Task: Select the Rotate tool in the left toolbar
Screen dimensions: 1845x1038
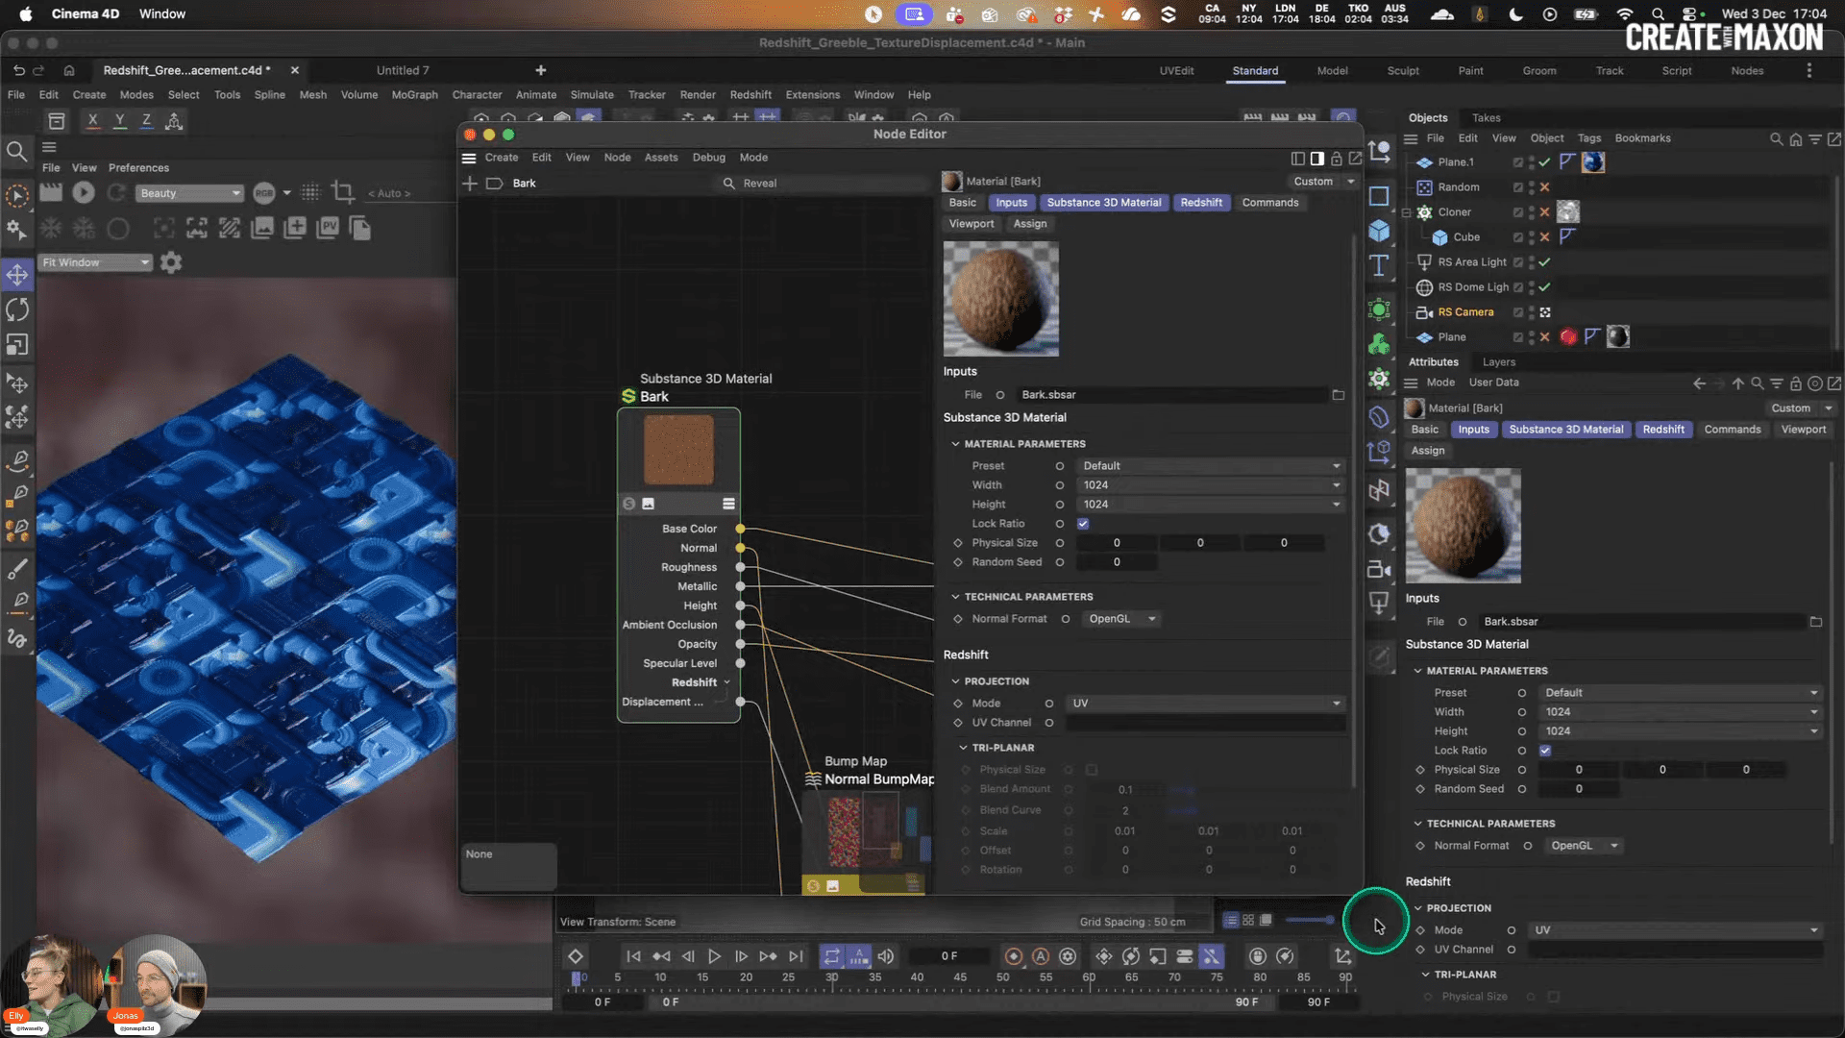Action: (x=17, y=309)
